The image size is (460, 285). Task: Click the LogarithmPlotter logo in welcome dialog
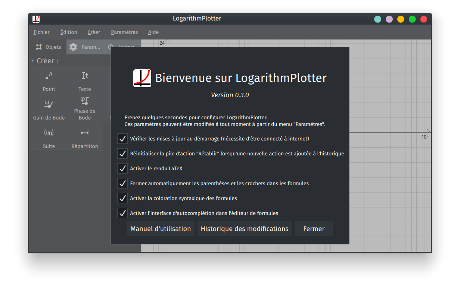[142, 78]
